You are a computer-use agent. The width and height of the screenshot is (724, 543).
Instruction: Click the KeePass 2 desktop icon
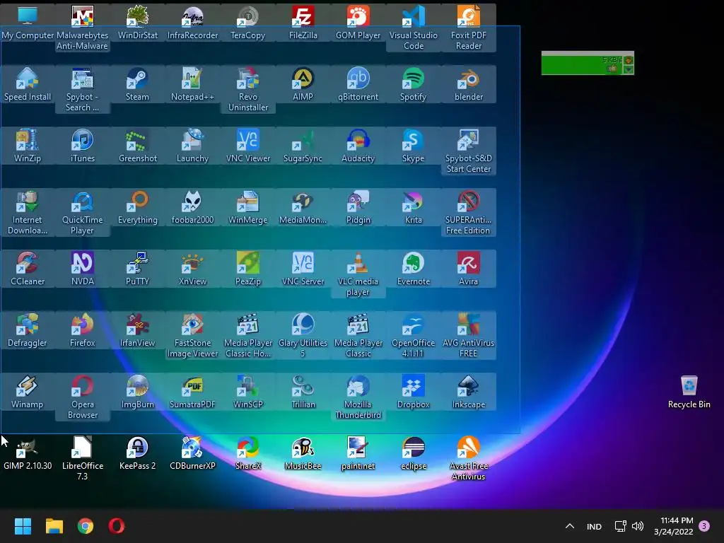(138, 453)
